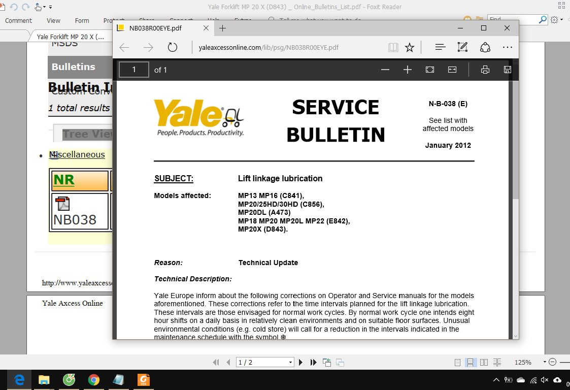Click Foxit zoom out minus button
Screen dimensions: 570x390
552,362
